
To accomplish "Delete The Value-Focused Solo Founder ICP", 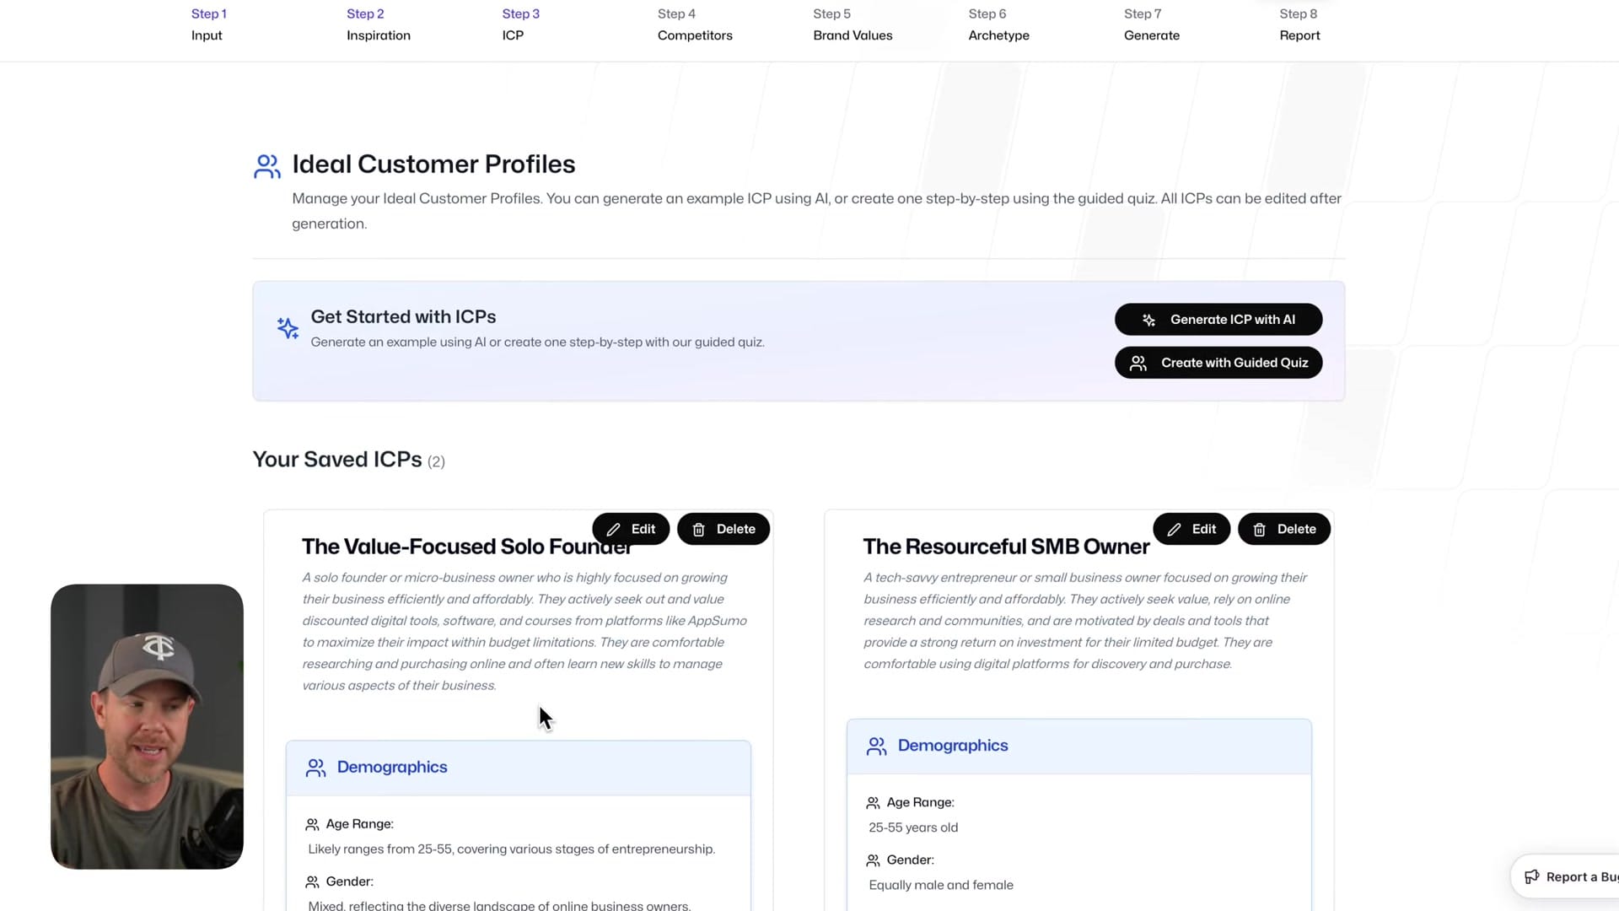I will 723,529.
